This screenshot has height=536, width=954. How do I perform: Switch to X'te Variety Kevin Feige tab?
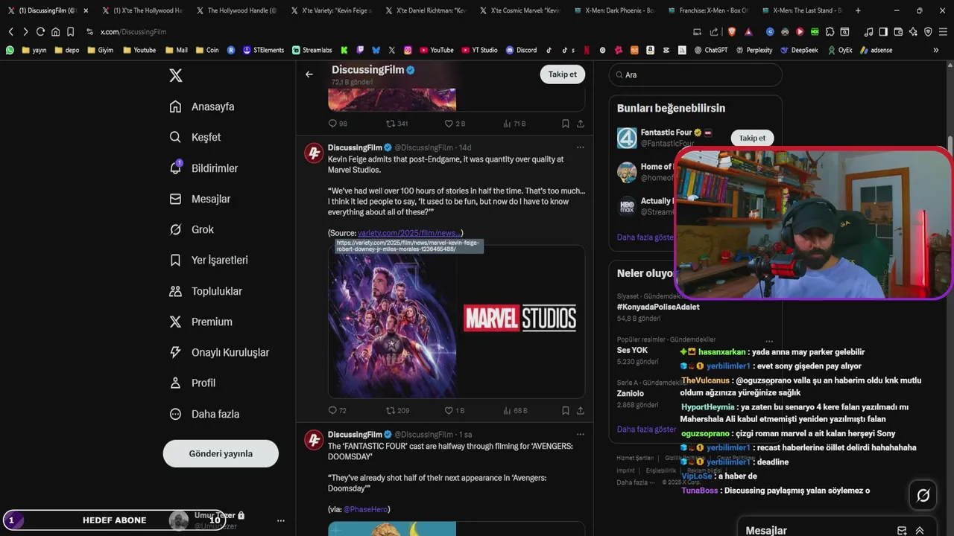[x=332, y=10]
